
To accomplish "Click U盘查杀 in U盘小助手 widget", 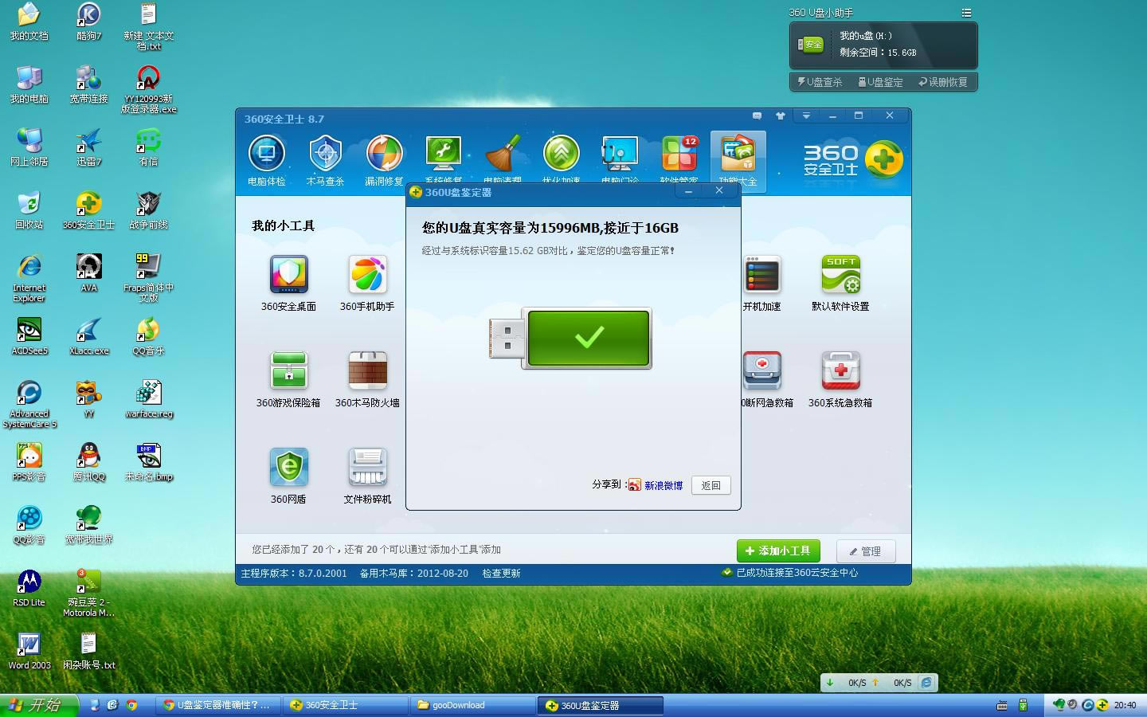I will click(x=820, y=82).
